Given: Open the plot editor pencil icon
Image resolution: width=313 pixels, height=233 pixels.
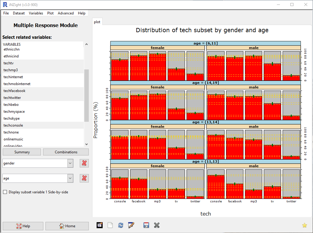Looking at the screenshot, I should click(131, 225).
